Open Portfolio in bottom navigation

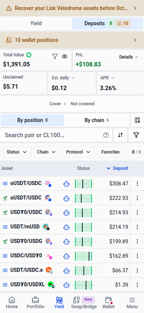point(35,303)
